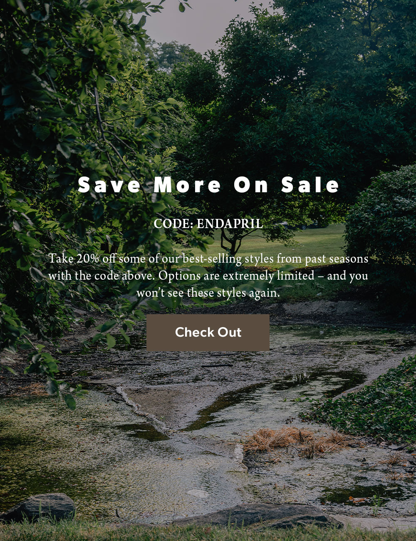Click the 'won't see these styles again' line
The width and height of the screenshot is (416, 541).
click(x=208, y=293)
